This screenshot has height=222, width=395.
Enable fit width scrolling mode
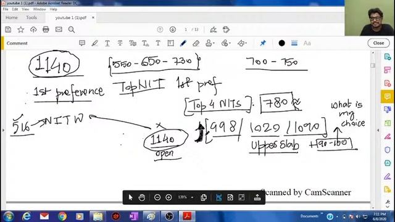(218, 197)
